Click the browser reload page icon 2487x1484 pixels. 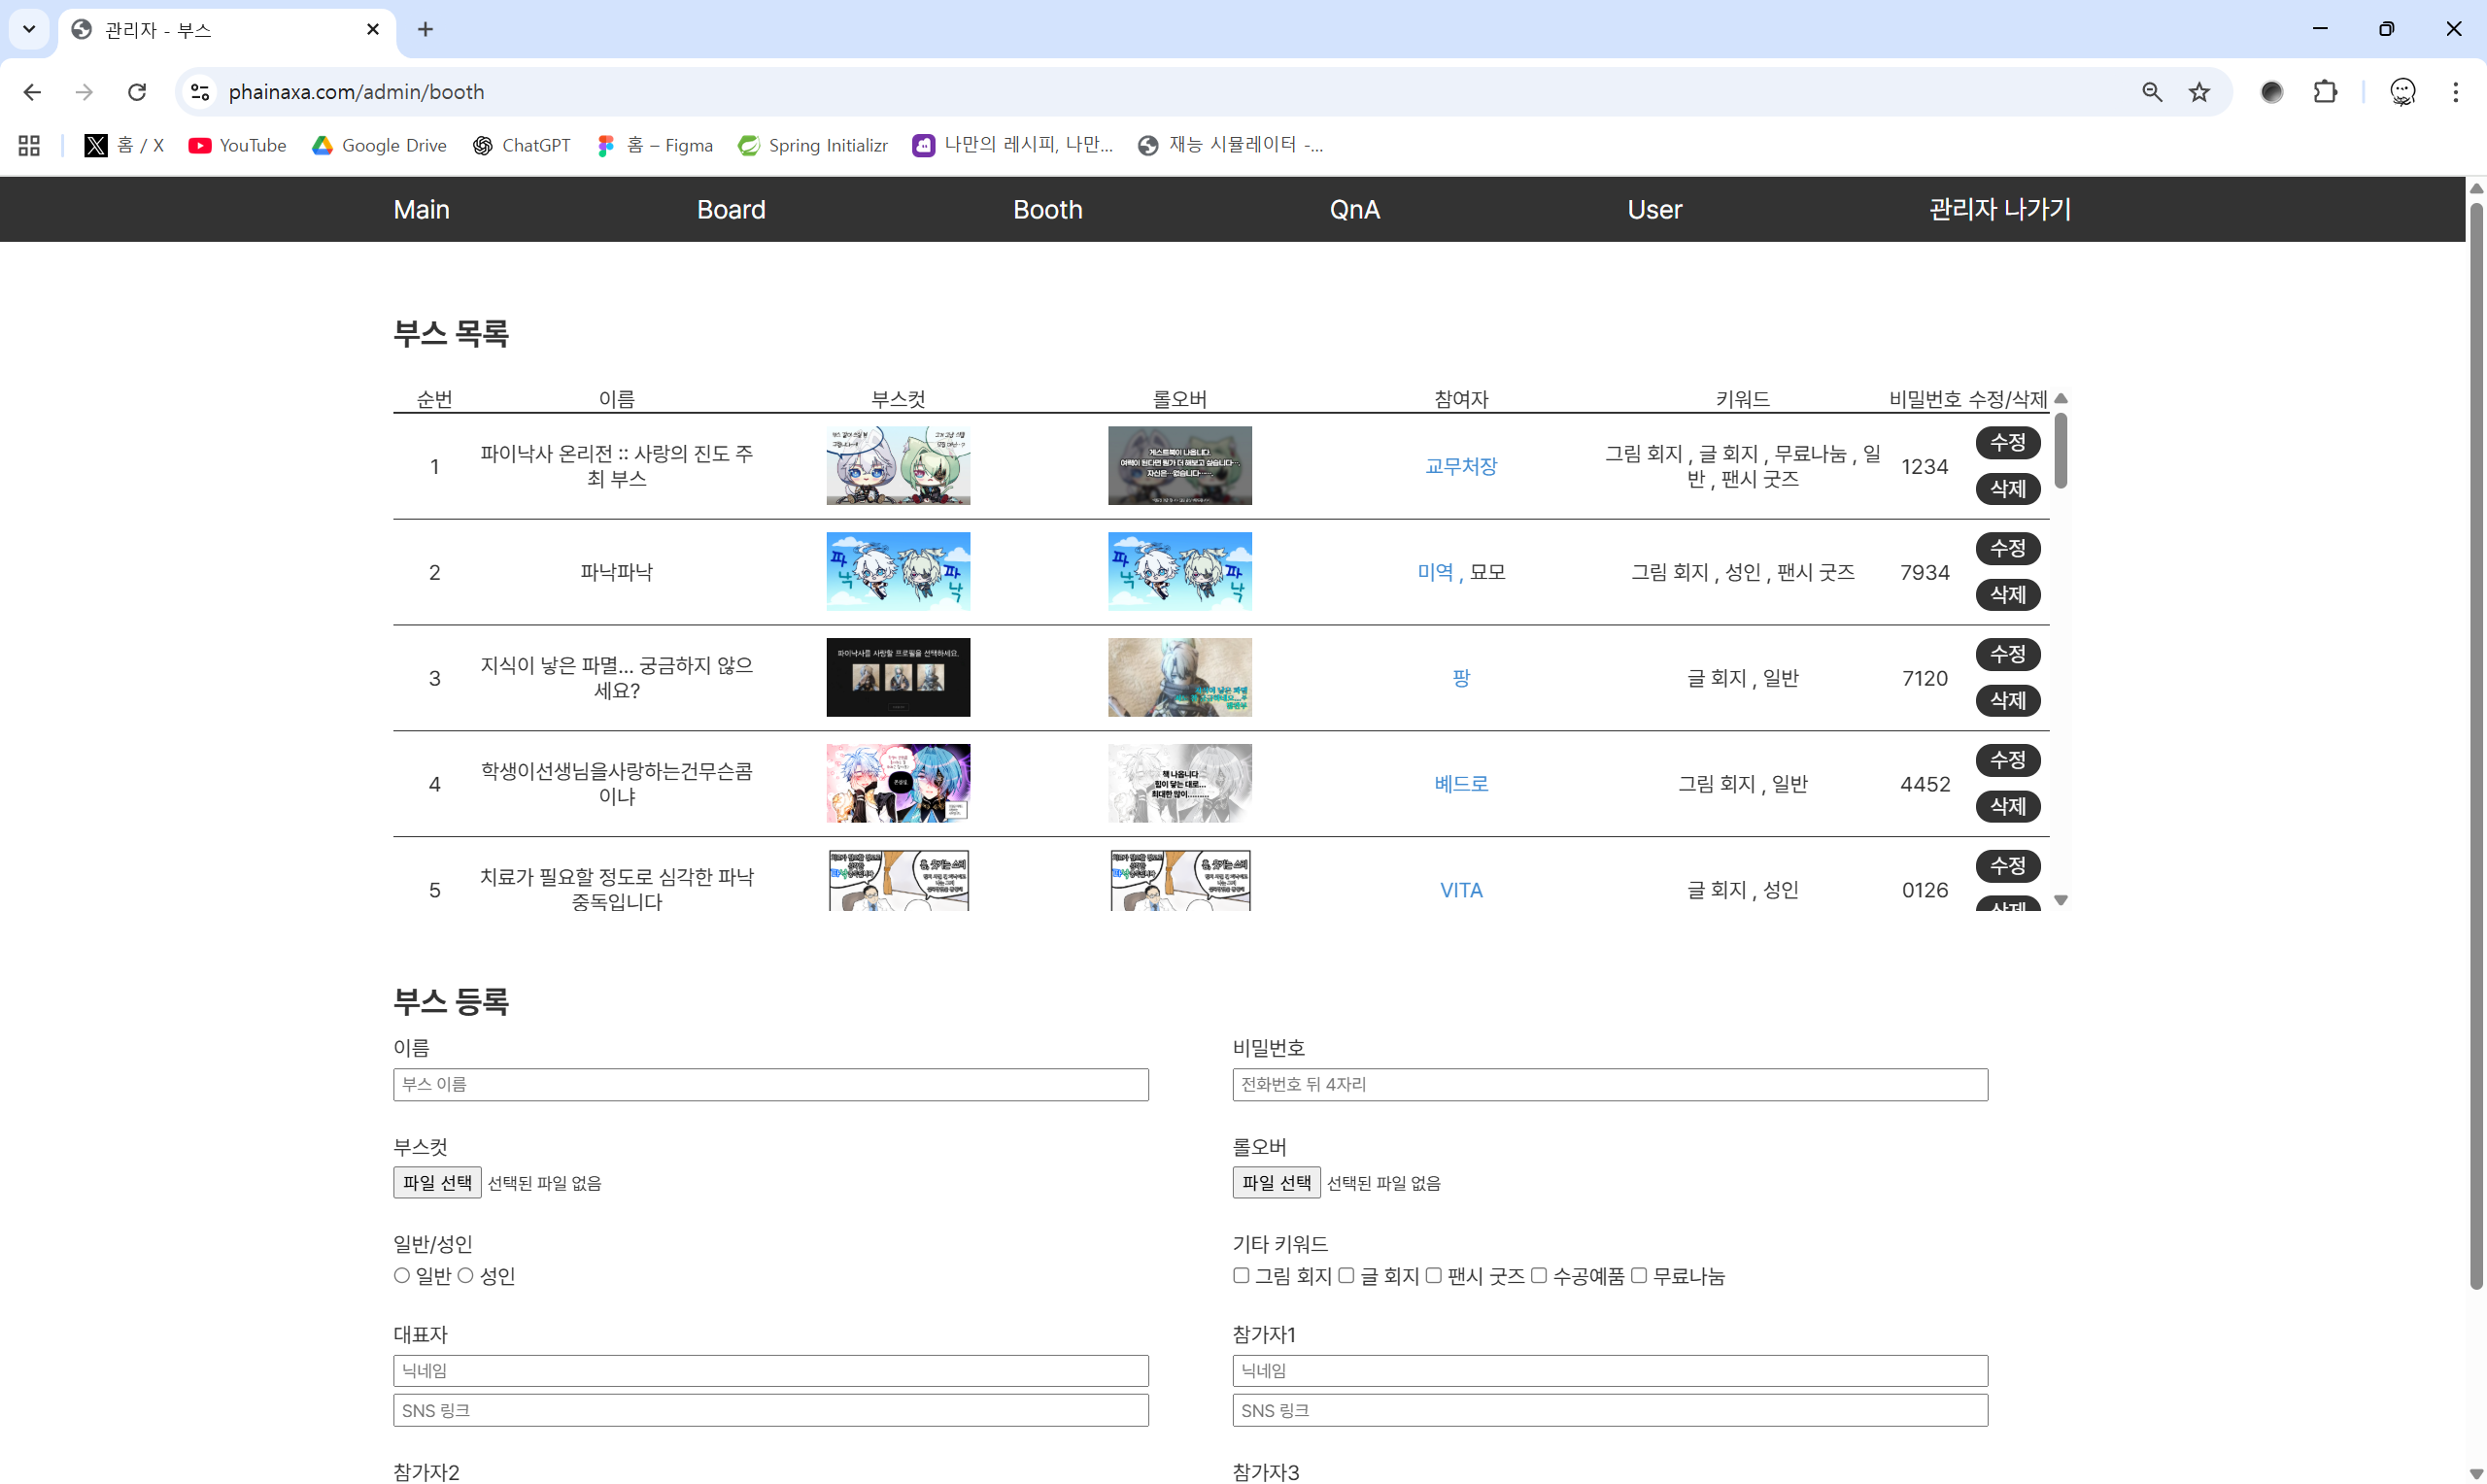[137, 92]
